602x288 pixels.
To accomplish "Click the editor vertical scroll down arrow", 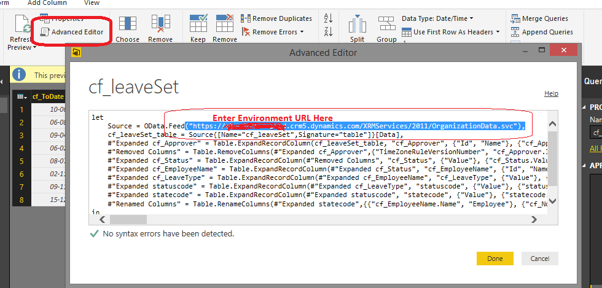I will (x=552, y=200).
